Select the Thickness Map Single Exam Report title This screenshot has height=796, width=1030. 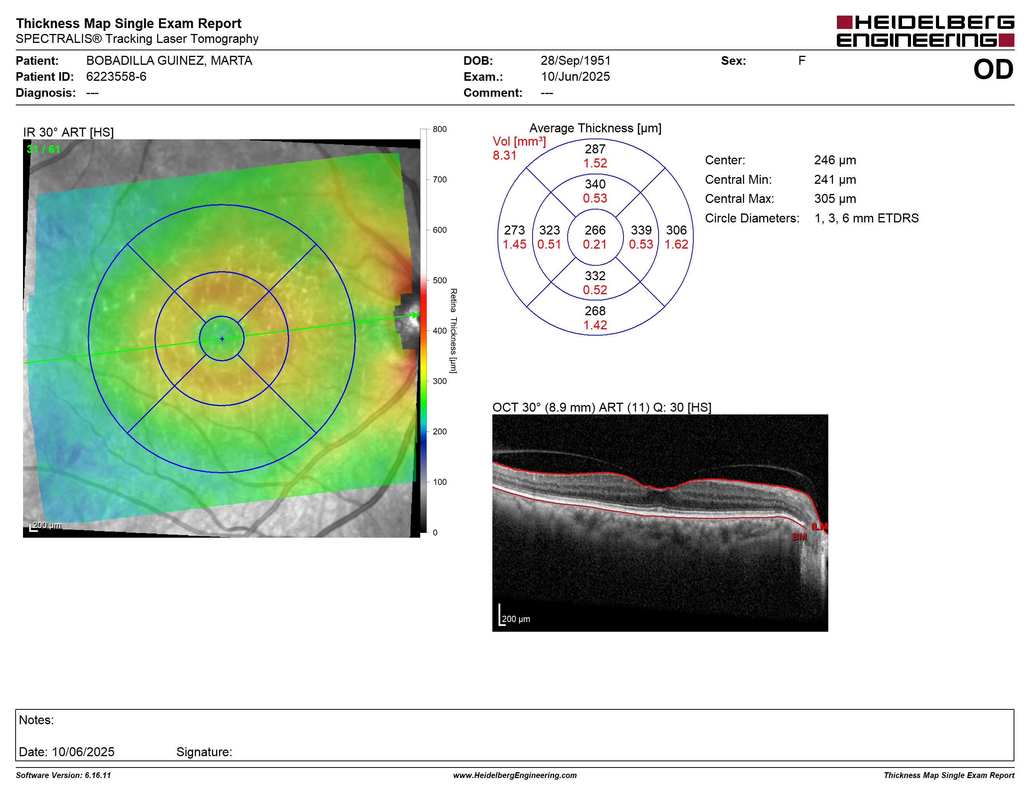[129, 23]
